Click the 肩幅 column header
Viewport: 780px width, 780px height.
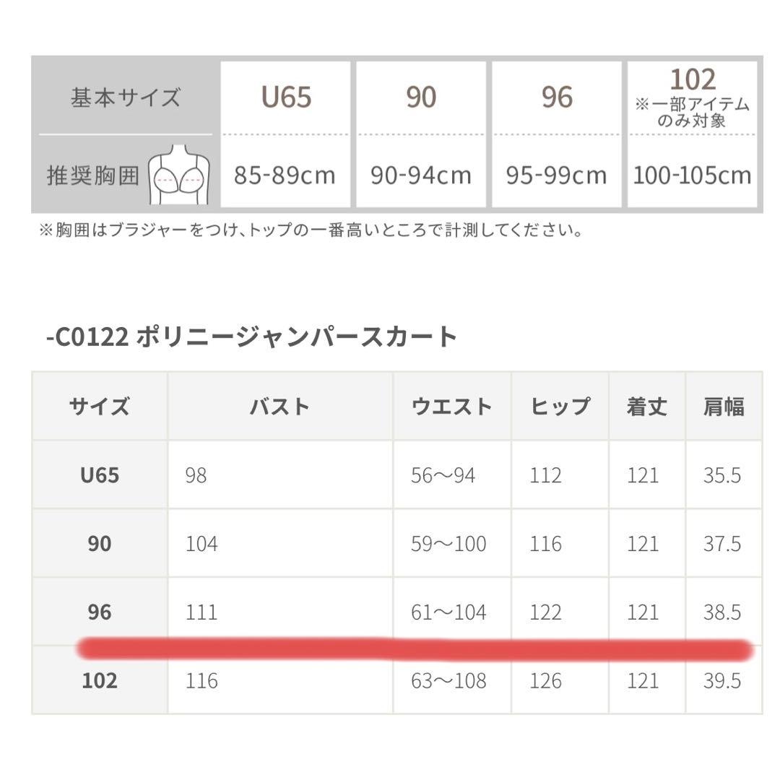click(x=723, y=407)
